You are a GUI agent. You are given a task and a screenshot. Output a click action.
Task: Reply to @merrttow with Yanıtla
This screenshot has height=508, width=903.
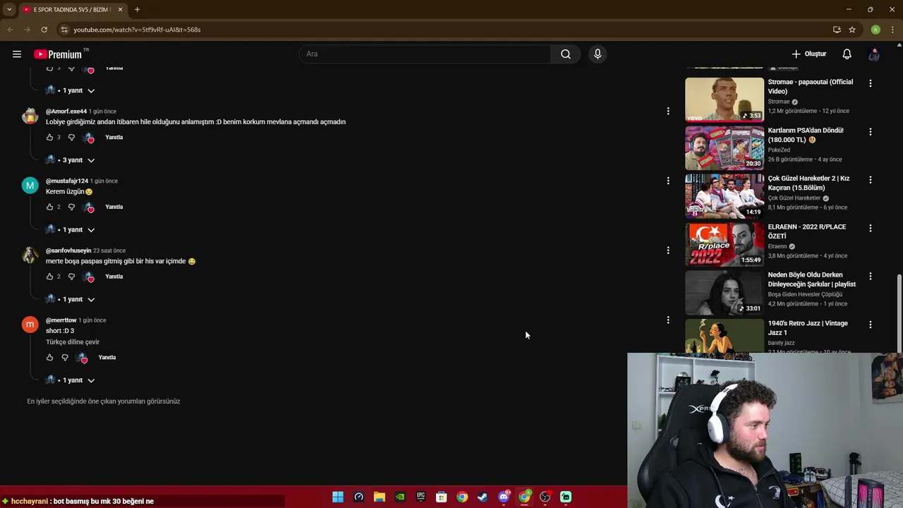[107, 358]
